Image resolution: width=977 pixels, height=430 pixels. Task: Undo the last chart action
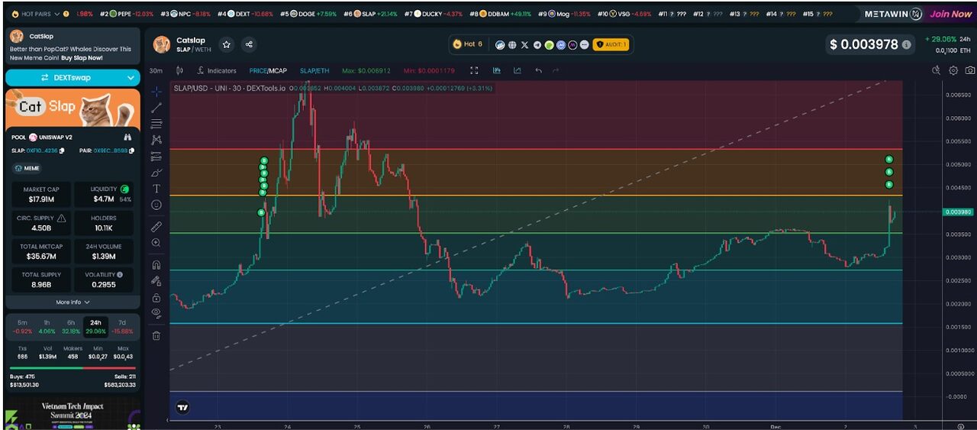tap(538, 70)
